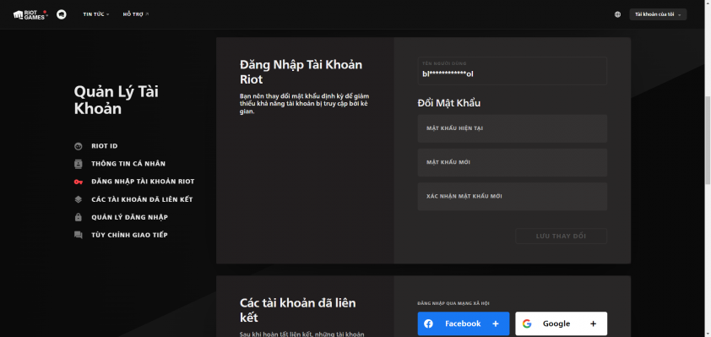The height and width of the screenshot is (337, 711).
Task: Link account with Google button
Action: coord(561,323)
